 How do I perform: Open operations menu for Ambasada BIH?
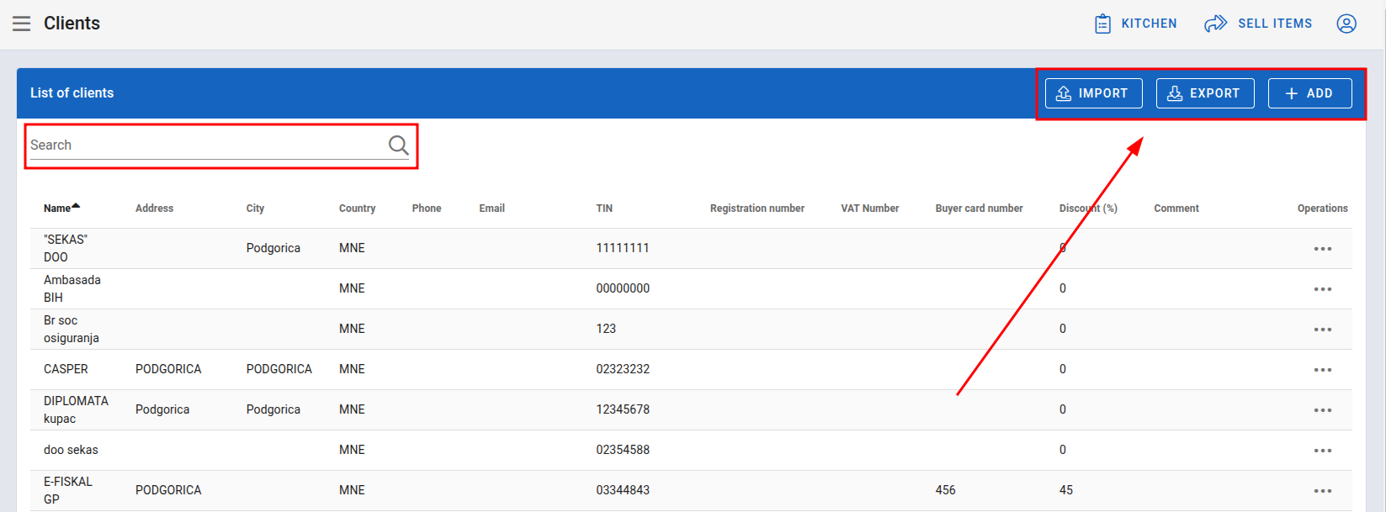click(1323, 289)
